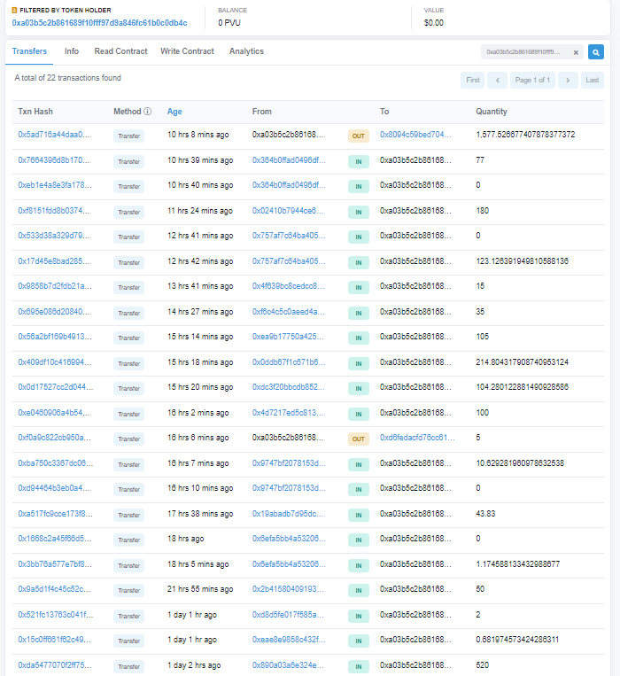
Task: Open the Write Contract tab
Action: tap(187, 51)
